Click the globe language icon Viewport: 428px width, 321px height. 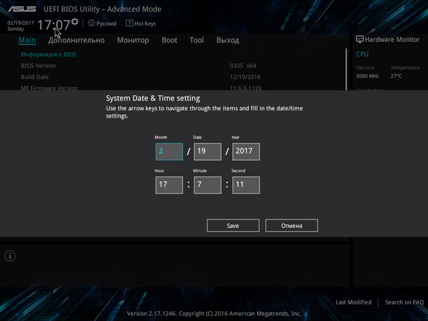pyautogui.click(x=92, y=23)
